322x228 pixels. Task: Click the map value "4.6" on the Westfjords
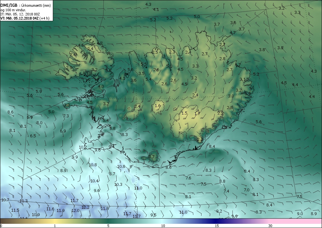pos(81,45)
